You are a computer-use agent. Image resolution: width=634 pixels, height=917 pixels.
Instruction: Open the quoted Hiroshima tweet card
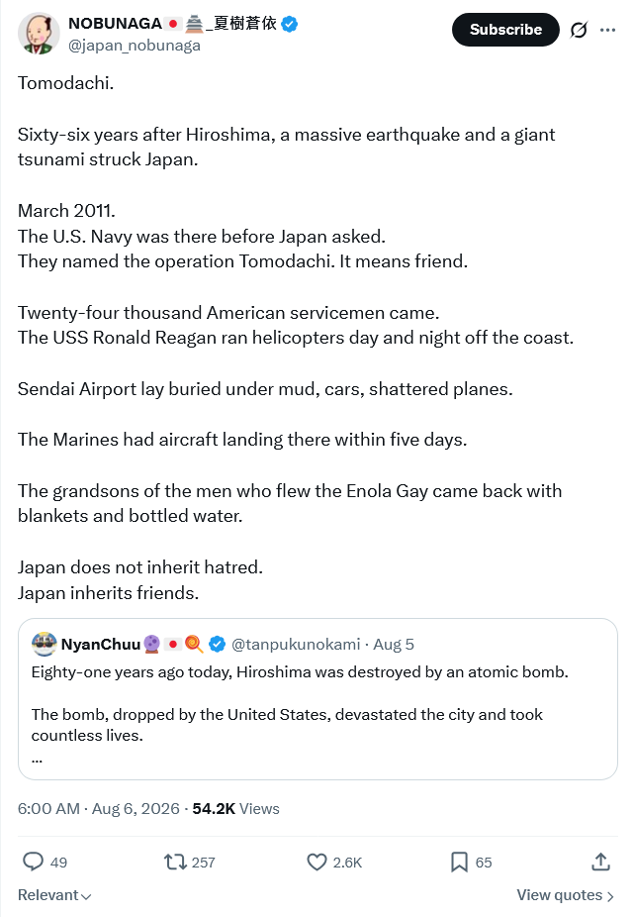pos(317,699)
